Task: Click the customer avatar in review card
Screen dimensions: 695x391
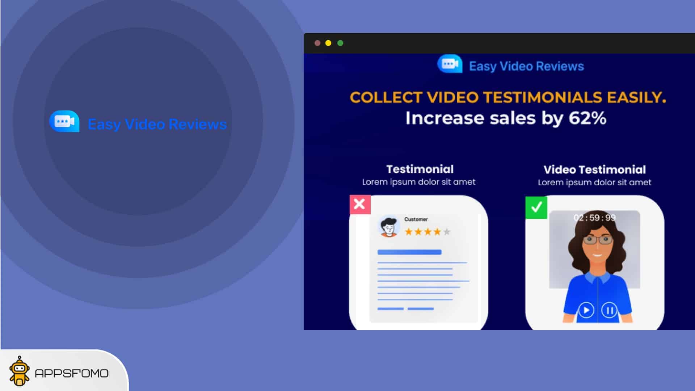Action: pos(388,226)
